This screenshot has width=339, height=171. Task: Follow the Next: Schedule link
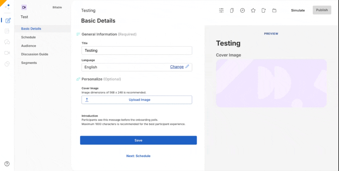[x=138, y=156]
